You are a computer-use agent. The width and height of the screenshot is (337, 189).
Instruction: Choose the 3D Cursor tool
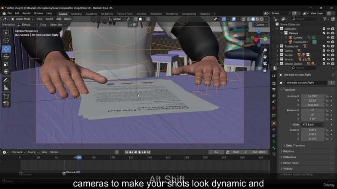tap(6, 41)
